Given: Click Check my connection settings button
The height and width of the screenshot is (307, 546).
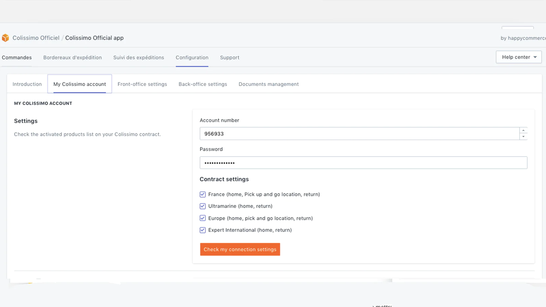Looking at the screenshot, I should [240, 249].
